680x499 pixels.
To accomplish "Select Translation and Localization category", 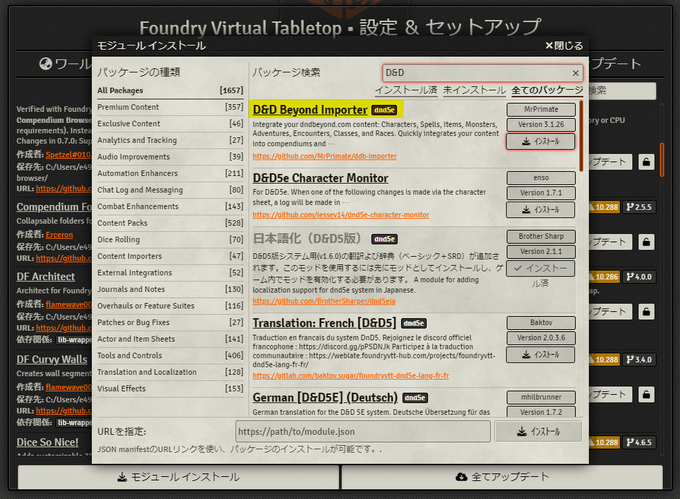I will [170, 372].
